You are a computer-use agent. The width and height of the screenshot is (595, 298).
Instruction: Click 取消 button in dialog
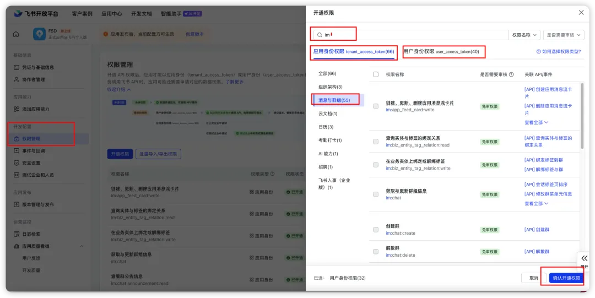[534, 278]
